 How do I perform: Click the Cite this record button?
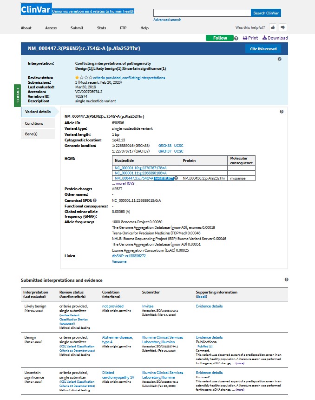coord(263,49)
